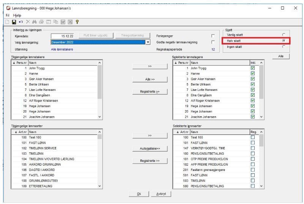The width and height of the screenshot is (304, 204).
Task: Sort available wage types by Art.nr header
Action: pyautogui.click(x=20, y=132)
